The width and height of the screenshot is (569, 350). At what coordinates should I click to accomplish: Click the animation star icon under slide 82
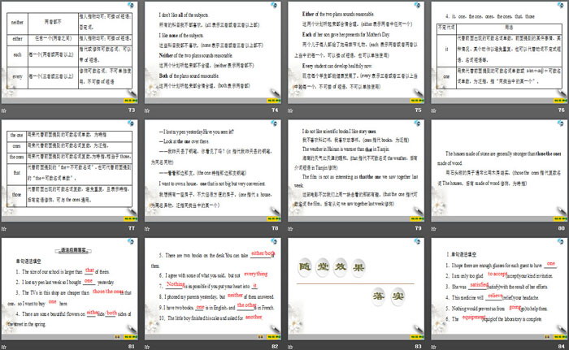click(147, 347)
